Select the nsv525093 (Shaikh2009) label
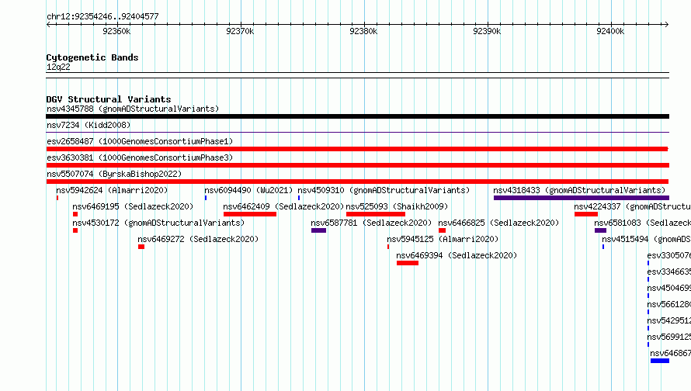 coord(397,206)
